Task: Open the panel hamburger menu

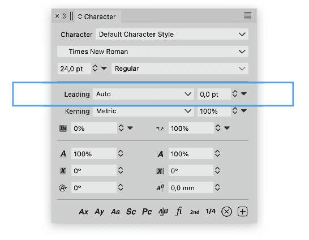Action: [247, 16]
